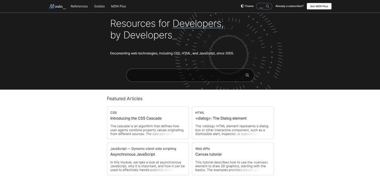Click the search icon inside the hero search bar
The image size is (380, 185).
click(x=247, y=75)
